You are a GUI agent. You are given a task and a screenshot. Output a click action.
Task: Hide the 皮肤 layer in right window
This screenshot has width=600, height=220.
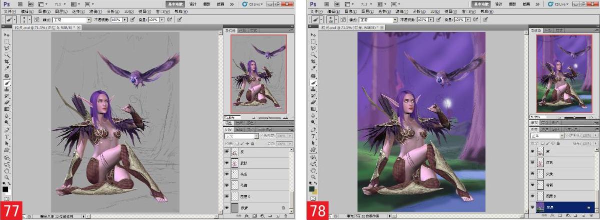(533, 163)
